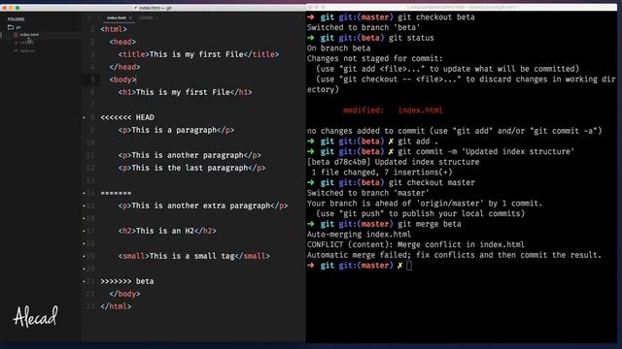Viewport: 622px width, 349px height.
Task: Click the previous-tab arrow in the tab bar
Action: point(89,17)
